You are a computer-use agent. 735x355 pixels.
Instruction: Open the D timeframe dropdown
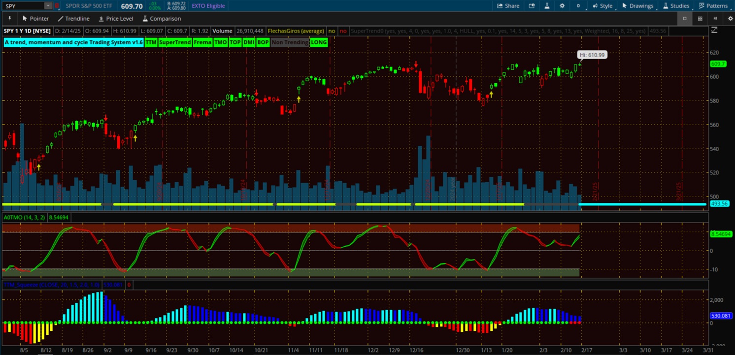pos(578,6)
